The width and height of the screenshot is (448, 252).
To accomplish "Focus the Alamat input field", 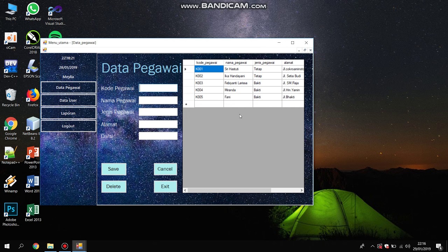I will (x=158, y=124).
